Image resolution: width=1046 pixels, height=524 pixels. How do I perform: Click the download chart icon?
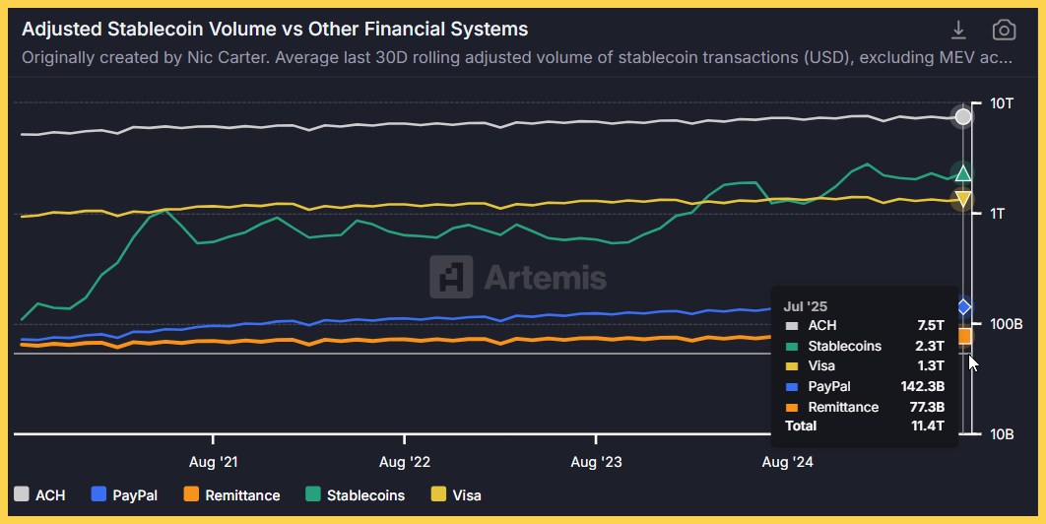957,31
